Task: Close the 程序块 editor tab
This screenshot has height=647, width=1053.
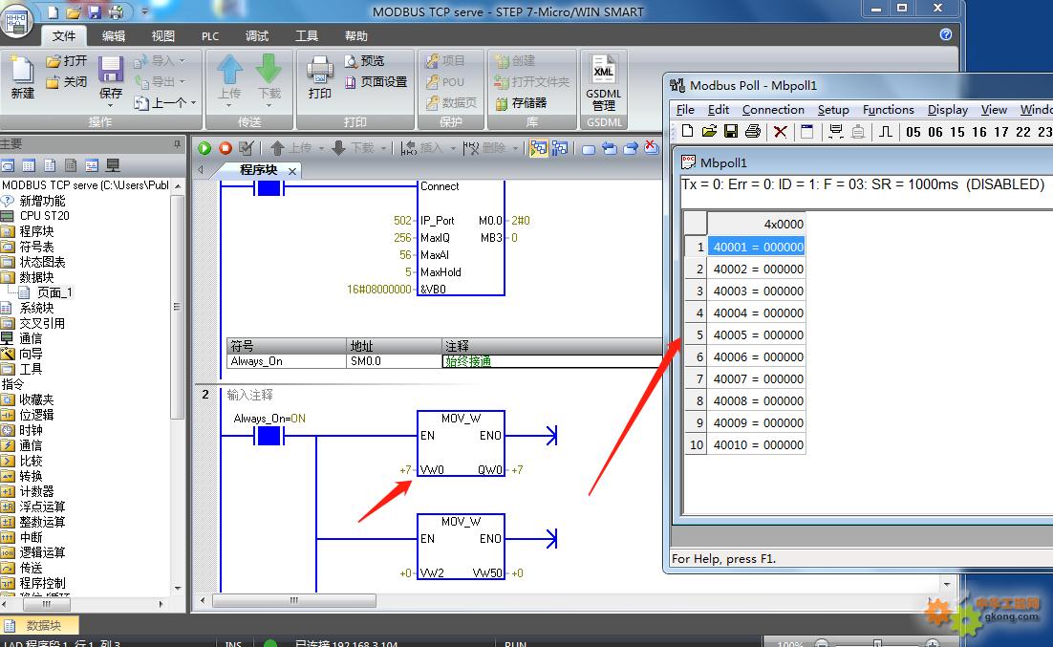Action: coord(292,171)
